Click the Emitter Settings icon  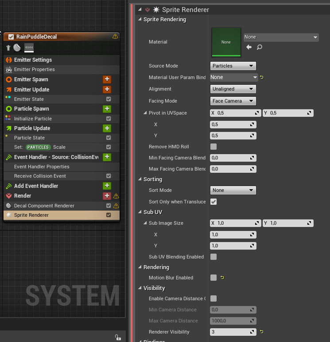(9, 60)
